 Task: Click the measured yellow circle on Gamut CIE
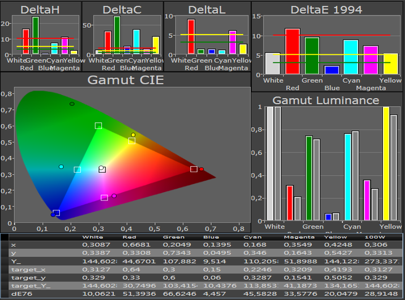point(133,135)
